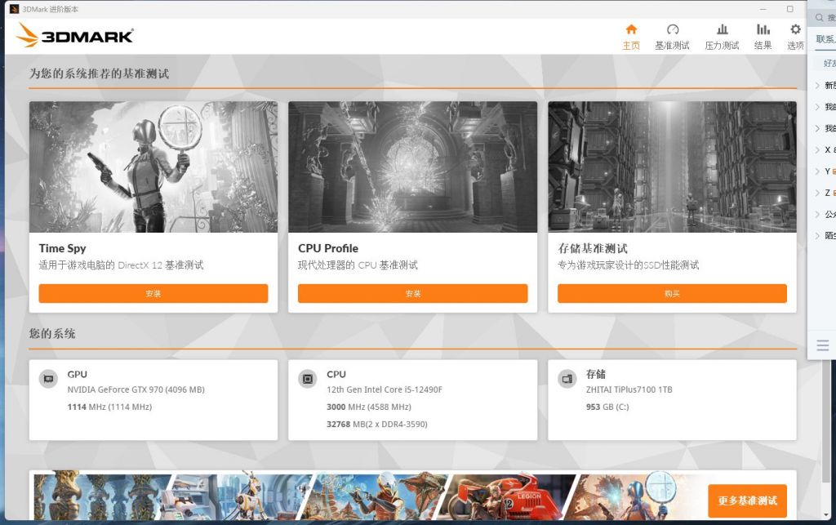This screenshot has width=836, height=525.
Task: Click the CPU chip icon in 您的系统
Action: (308, 379)
